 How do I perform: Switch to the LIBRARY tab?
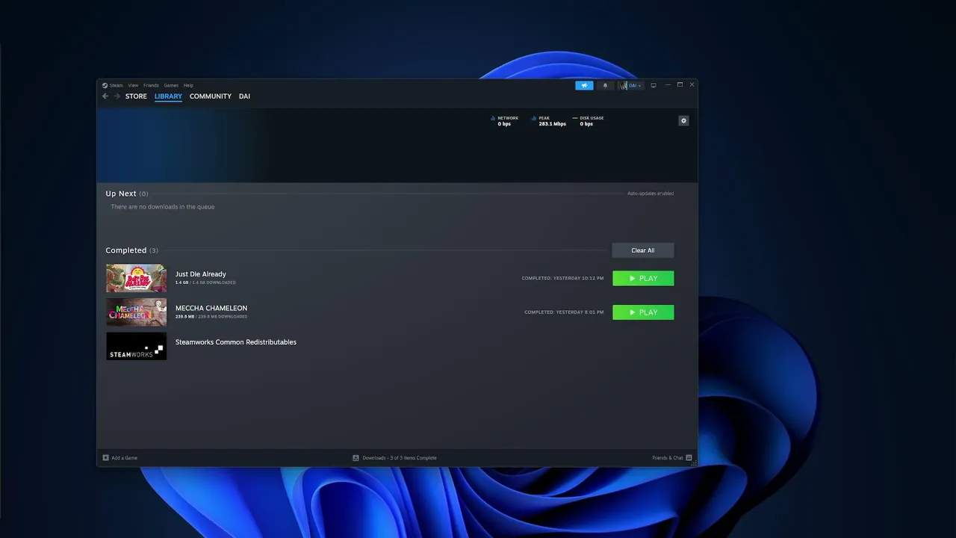point(168,96)
